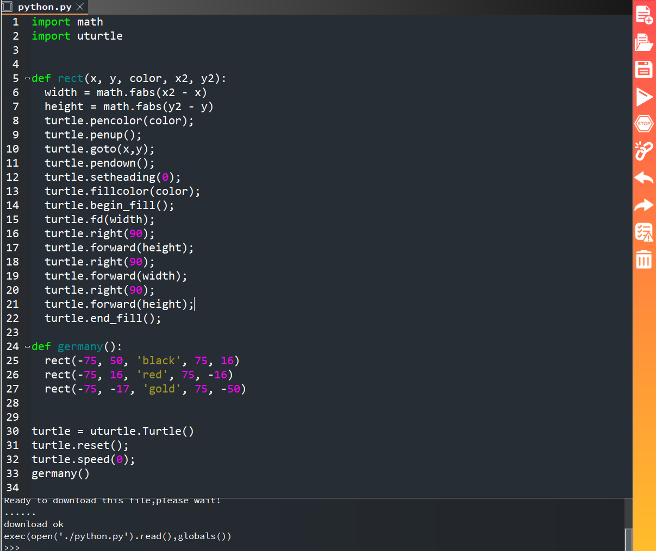Click 'germany()' call on line 33
Viewport: 656px width, 551px height.
60,474
